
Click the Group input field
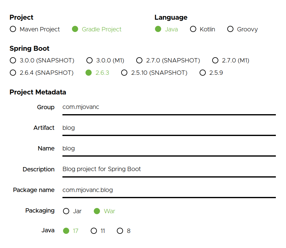169,107
